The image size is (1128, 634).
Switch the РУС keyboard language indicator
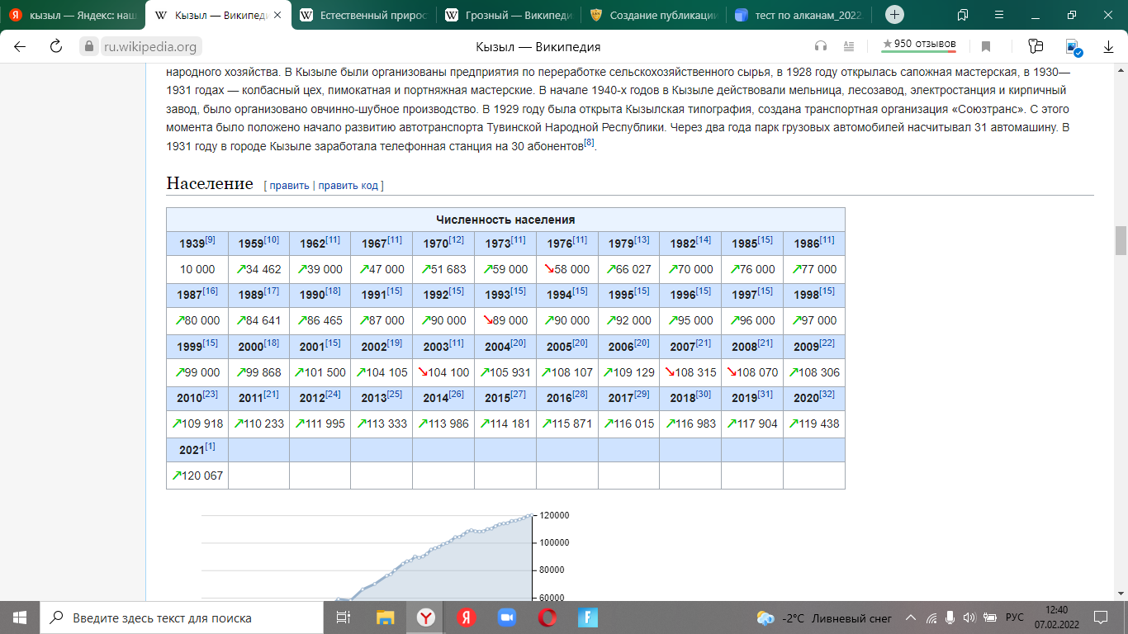click(1014, 617)
